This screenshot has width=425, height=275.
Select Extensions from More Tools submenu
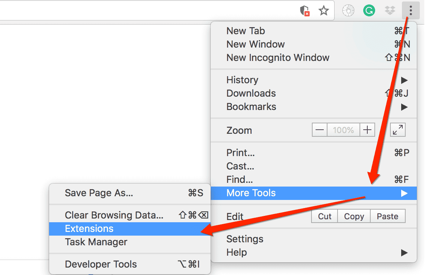pos(89,229)
